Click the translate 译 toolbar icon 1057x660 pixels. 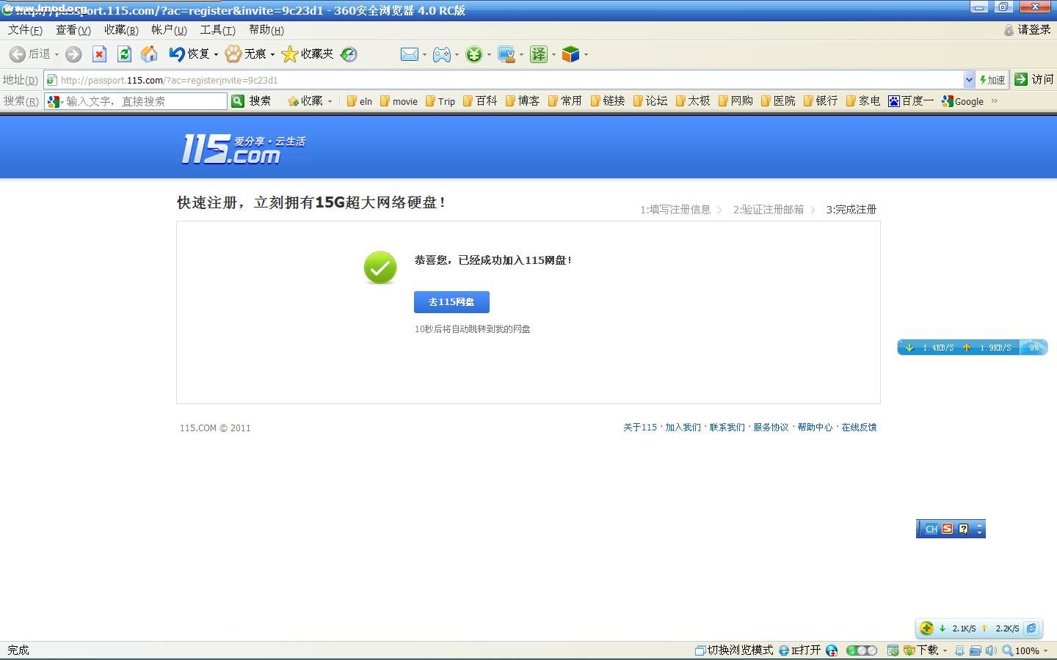point(539,54)
